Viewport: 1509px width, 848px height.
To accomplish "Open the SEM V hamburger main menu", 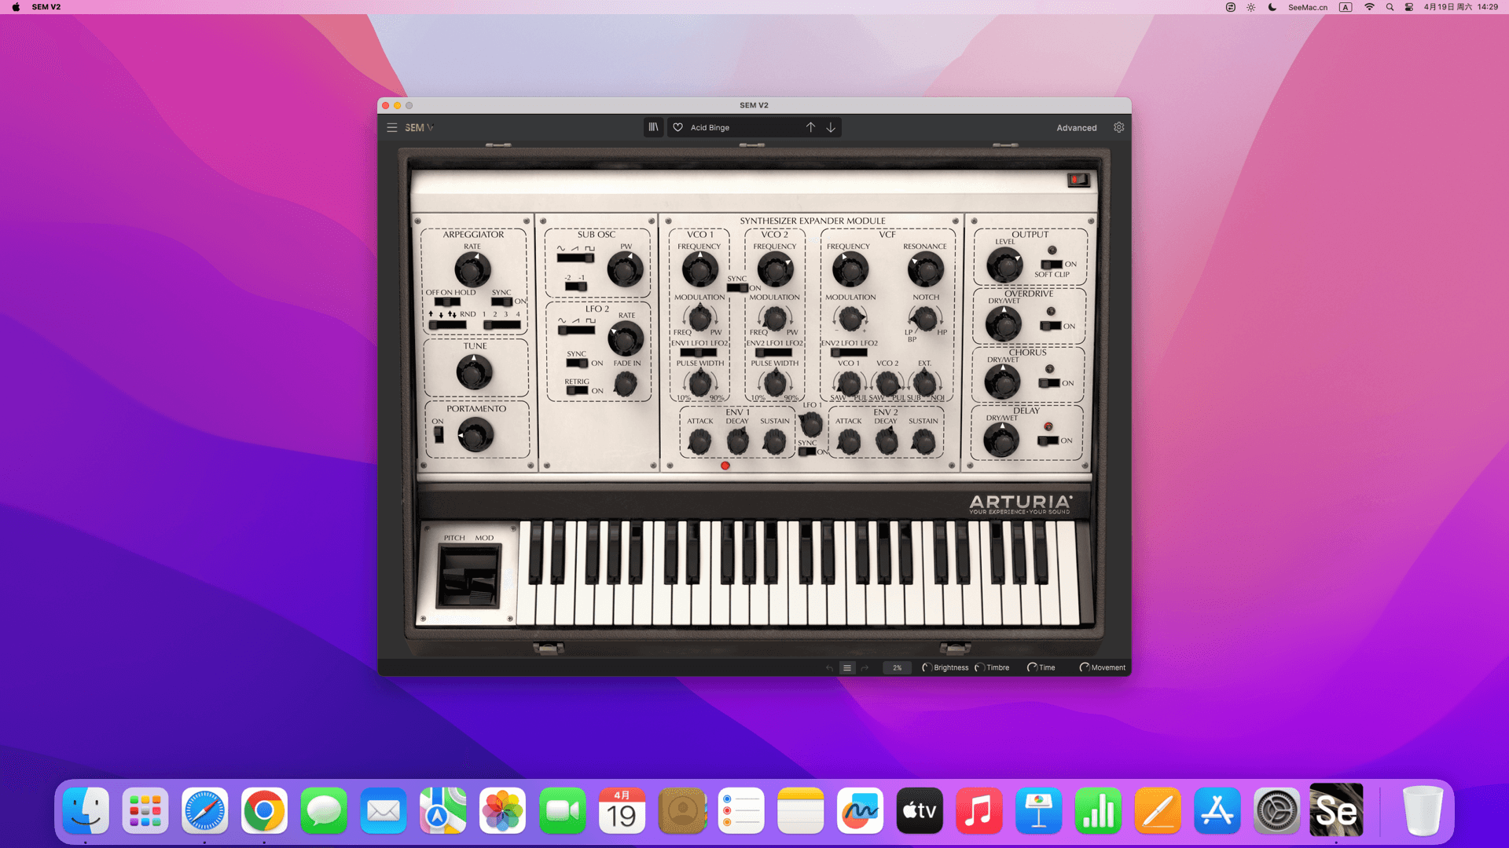I will pyautogui.click(x=391, y=127).
